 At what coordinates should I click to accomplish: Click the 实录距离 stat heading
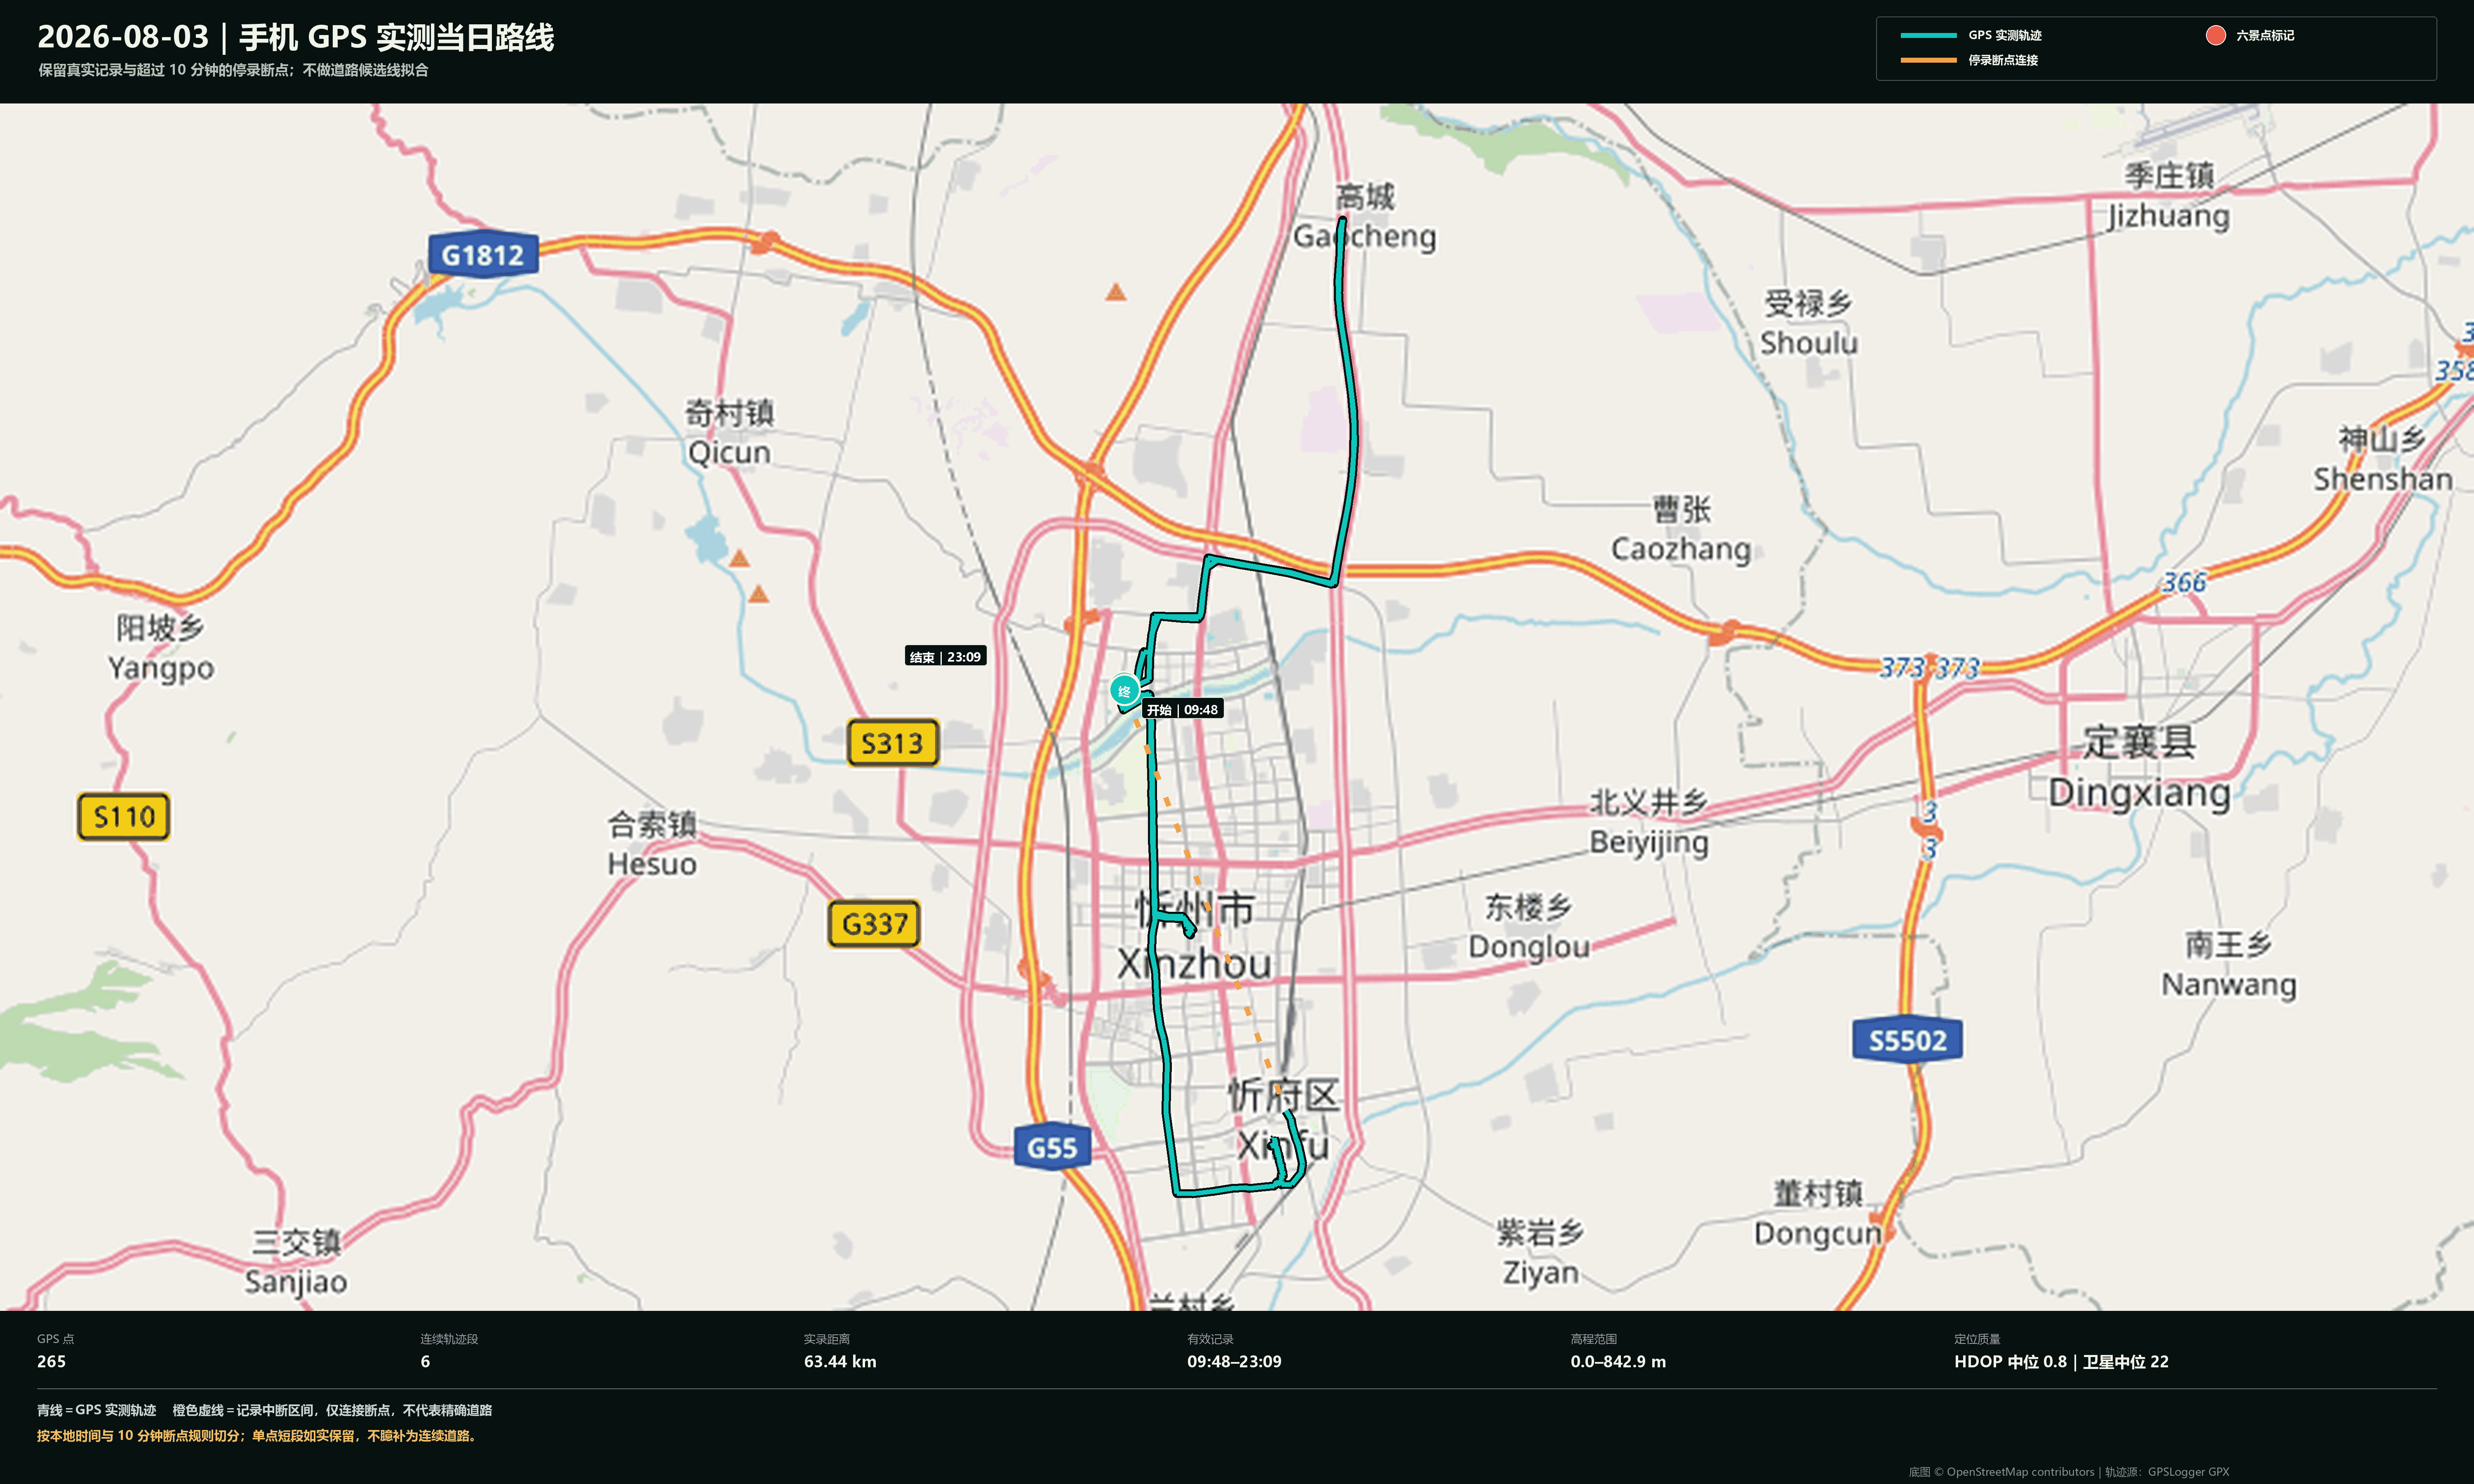pyautogui.click(x=827, y=1339)
